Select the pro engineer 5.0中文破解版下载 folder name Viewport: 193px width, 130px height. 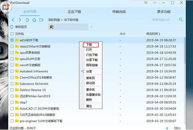(x=41, y=121)
